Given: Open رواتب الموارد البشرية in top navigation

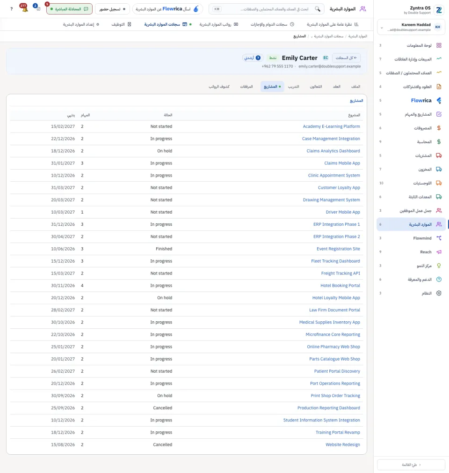Looking at the screenshot, I should (x=218, y=24).
